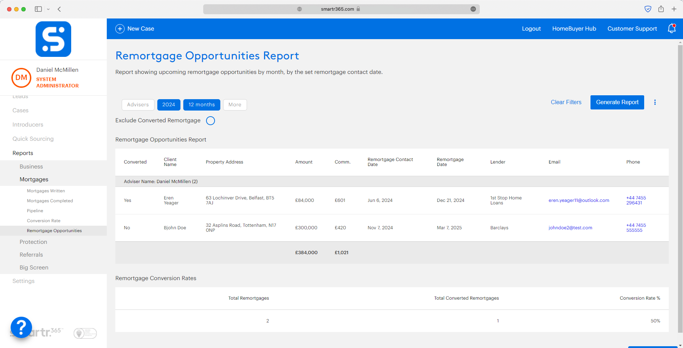This screenshot has width=683, height=348.
Task: Click the Generate Report button
Action: pyautogui.click(x=617, y=102)
